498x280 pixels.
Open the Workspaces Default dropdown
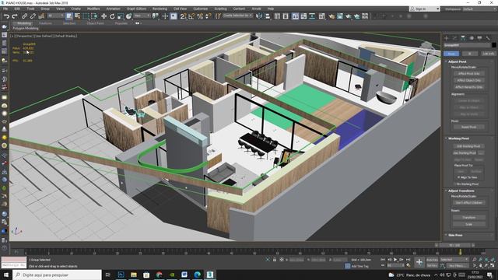coord(479,9)
